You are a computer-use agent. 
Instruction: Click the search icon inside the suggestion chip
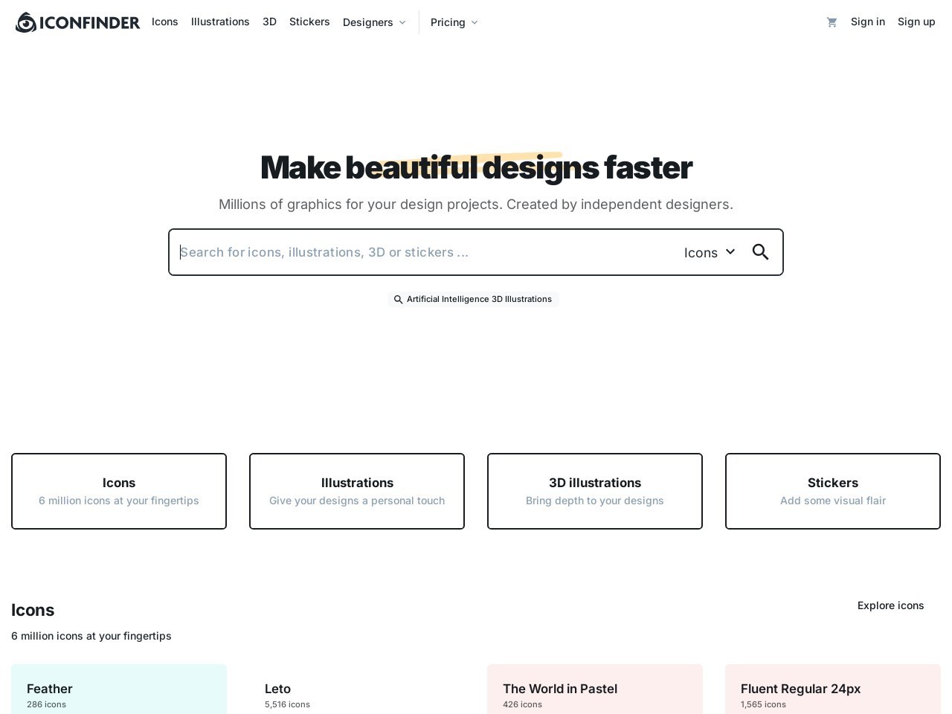399,299
